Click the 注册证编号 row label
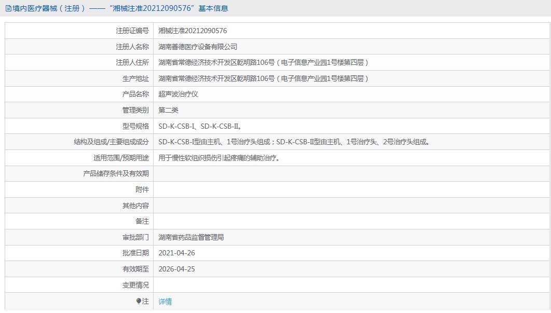The image size is (551, 313). (132, 31)
